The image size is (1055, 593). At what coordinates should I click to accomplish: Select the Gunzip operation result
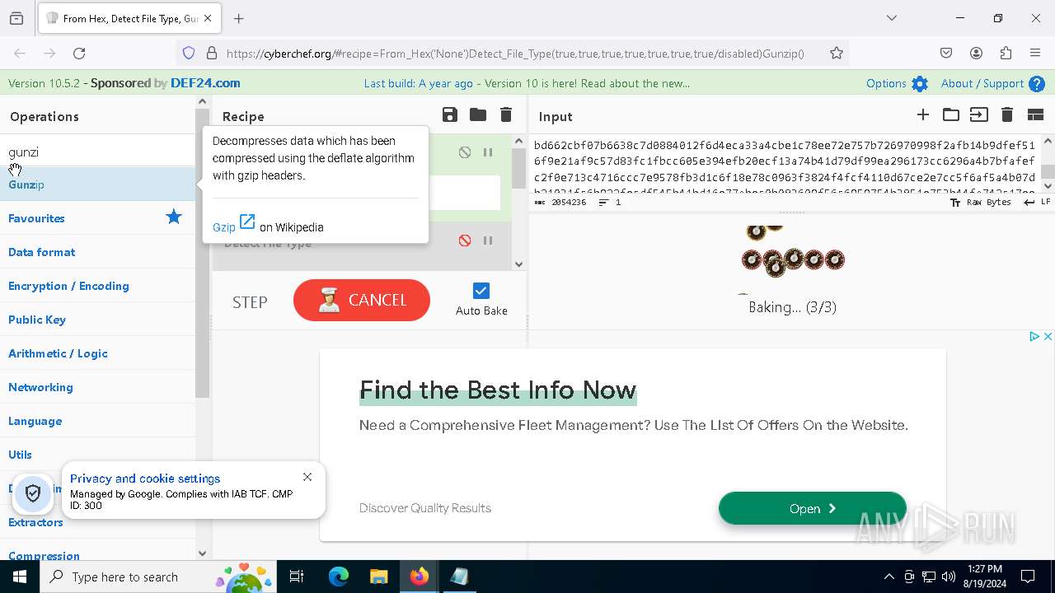point(98,184)
